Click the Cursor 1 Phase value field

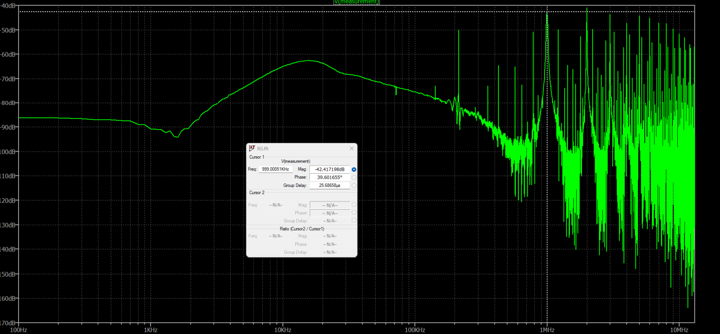pos(329,177)
